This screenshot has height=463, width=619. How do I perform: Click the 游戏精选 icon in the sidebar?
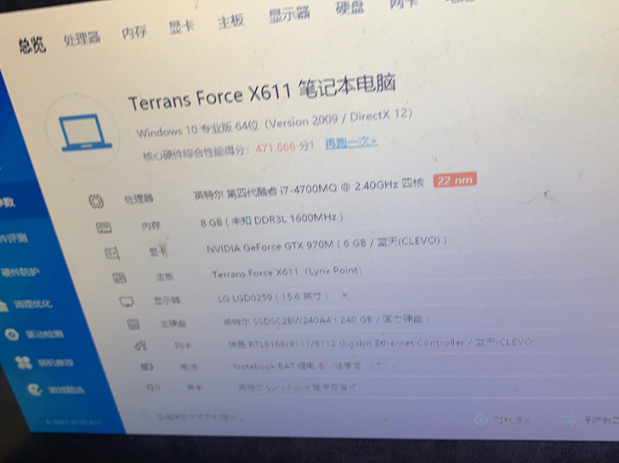point(35,390)
